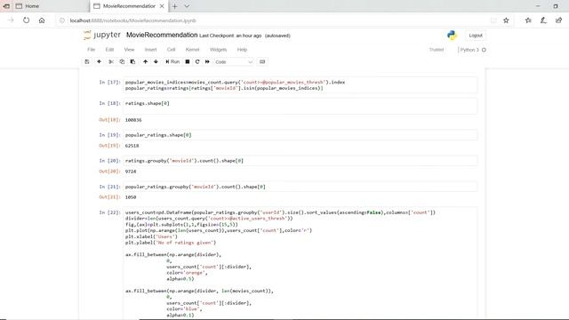This screenshot has height=320, width=569.
Task: Open the cell type Code dropdown
Action: 233,62
